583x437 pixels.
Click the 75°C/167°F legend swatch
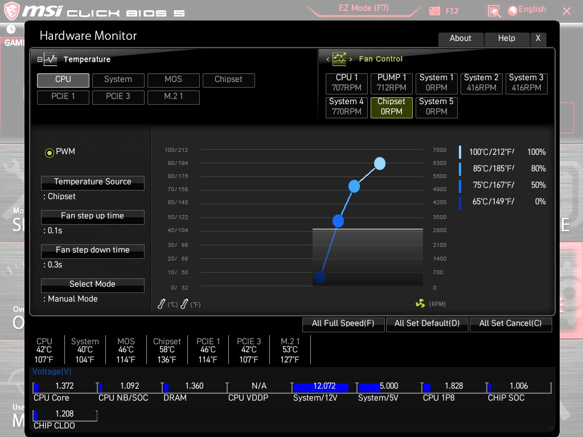pyautogui.click(x=460, y=185)
